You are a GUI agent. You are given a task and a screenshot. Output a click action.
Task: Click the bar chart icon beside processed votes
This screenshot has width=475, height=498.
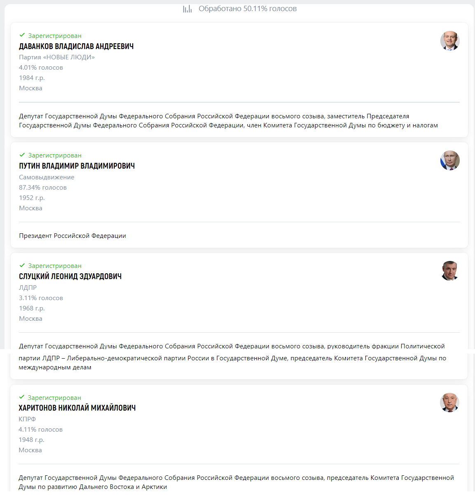click(187, 9)
